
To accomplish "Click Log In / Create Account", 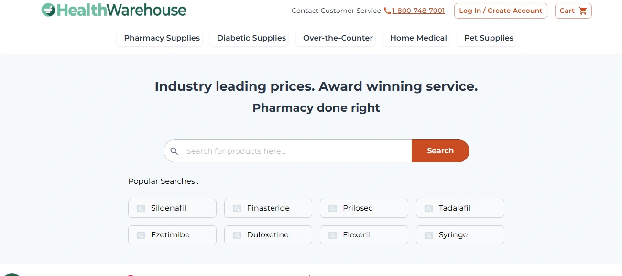I will (x=501, y=11).
